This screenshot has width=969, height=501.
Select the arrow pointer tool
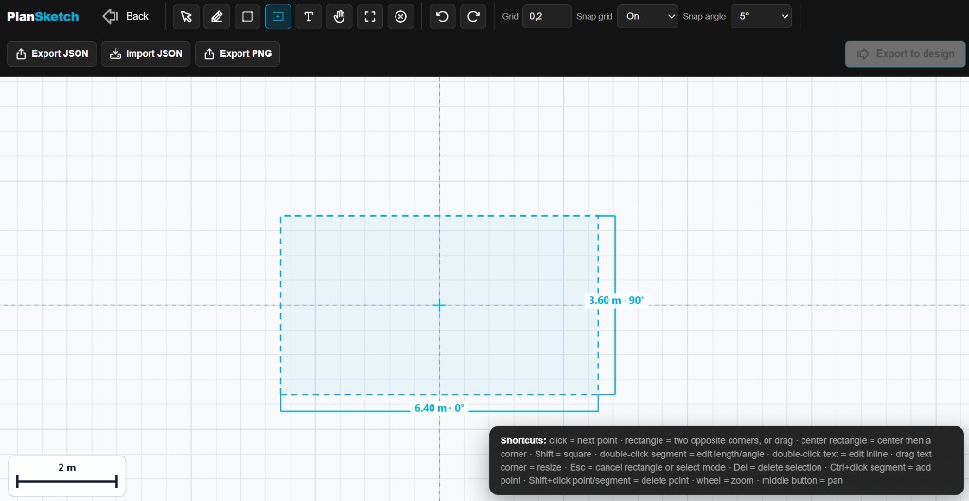[x=186, y=17]
